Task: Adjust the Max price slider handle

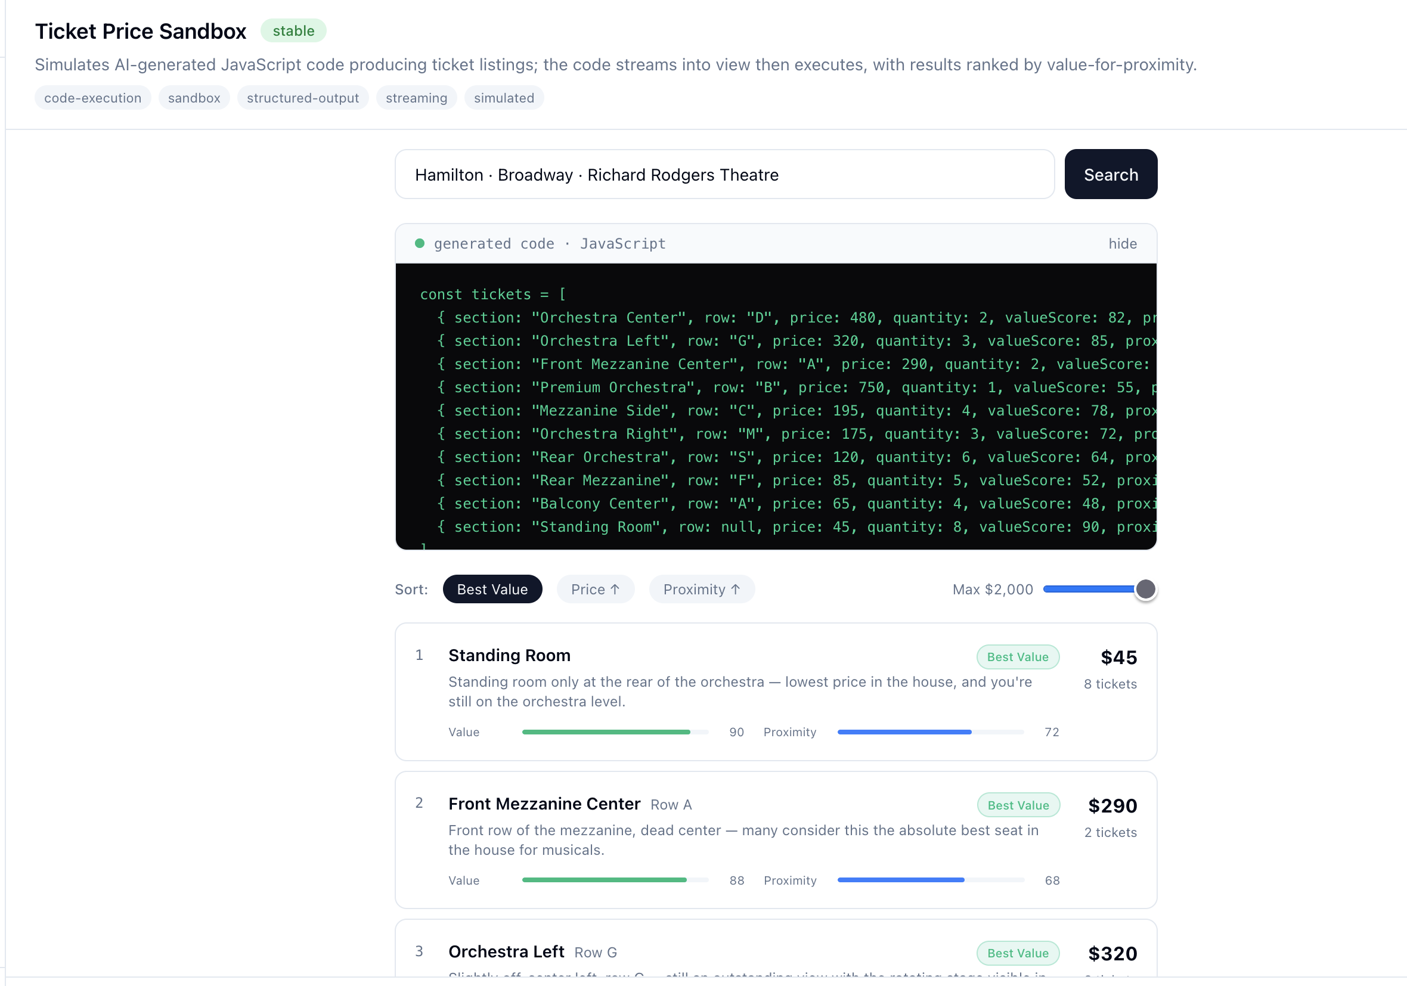Action: [1144, 589]
